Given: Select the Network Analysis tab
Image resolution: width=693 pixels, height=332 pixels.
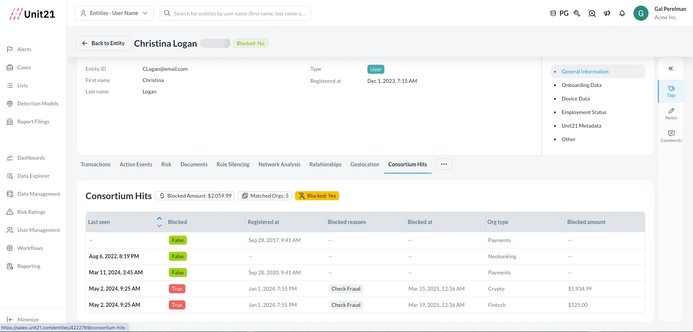Looking at the screenshot, I should point(279,164).
